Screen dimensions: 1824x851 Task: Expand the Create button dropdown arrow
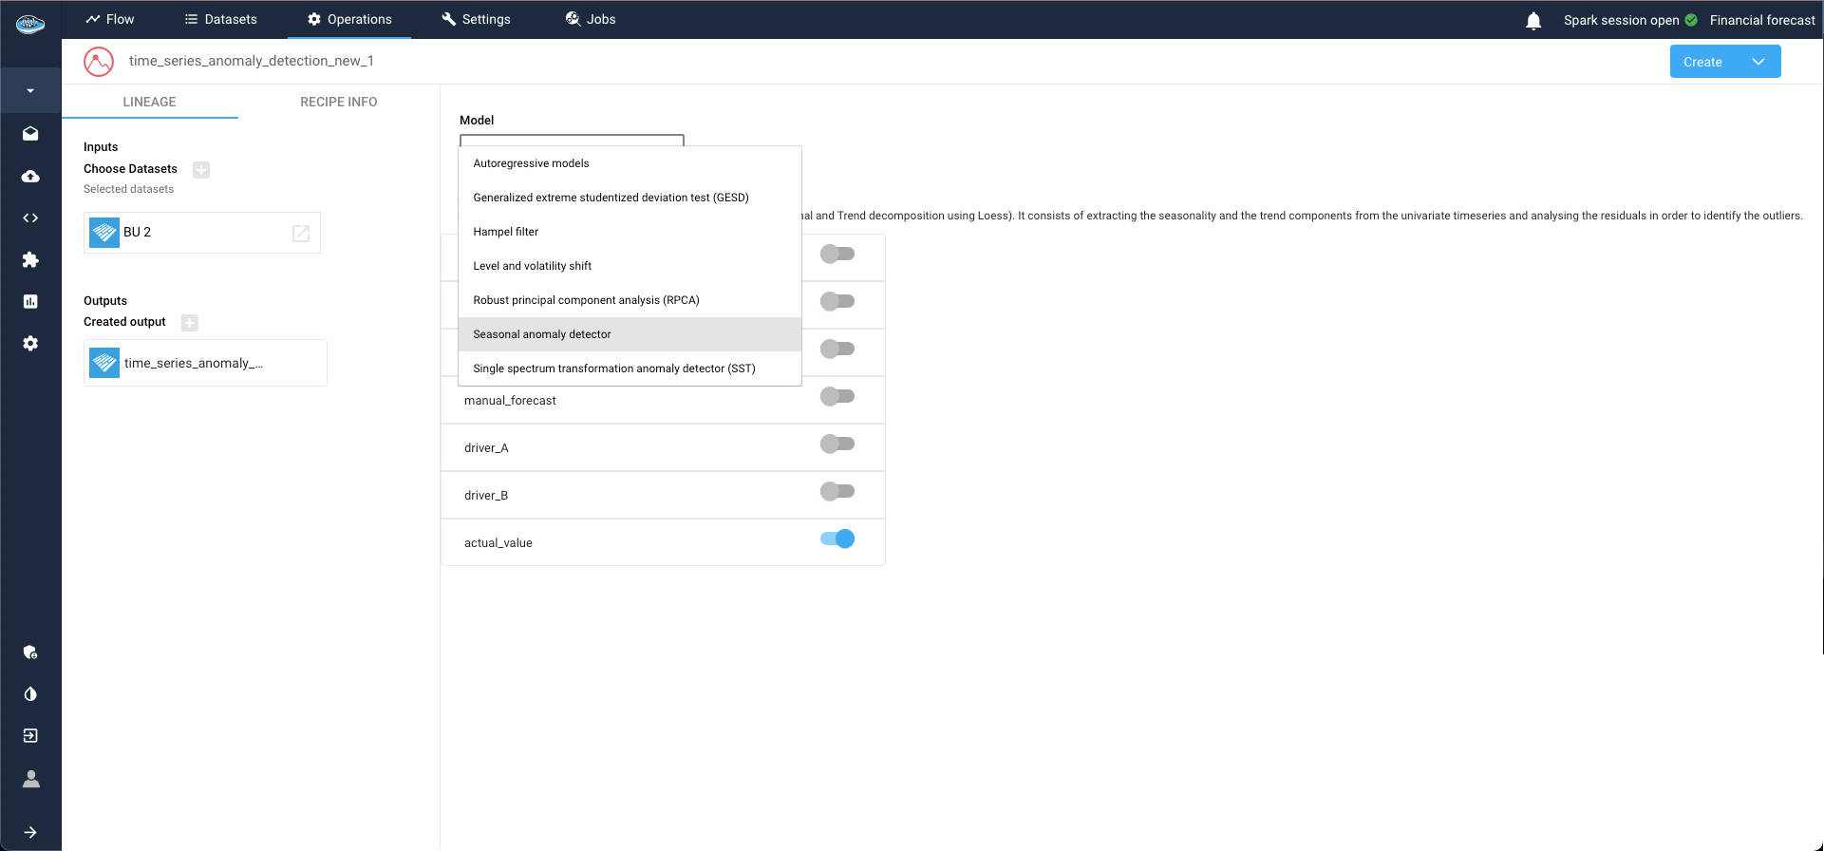[x=1758, y=62]
